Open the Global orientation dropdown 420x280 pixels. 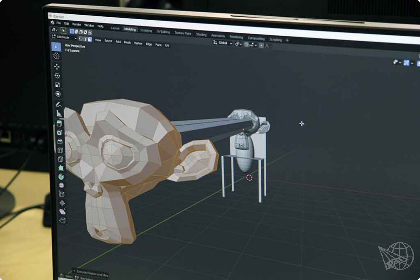pyautogui.click(x=223, y=43)
